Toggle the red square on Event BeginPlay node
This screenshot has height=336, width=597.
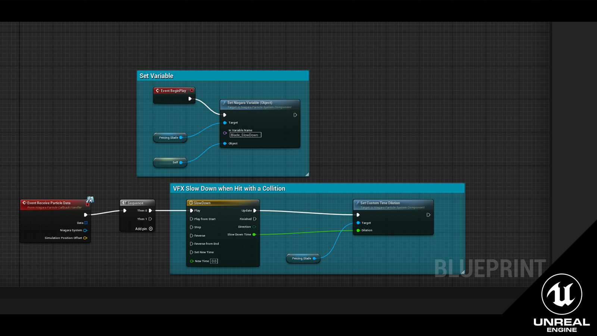(192, 90)
